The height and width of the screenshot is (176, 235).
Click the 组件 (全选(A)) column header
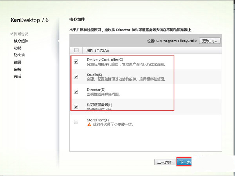(x=98, y=50)
